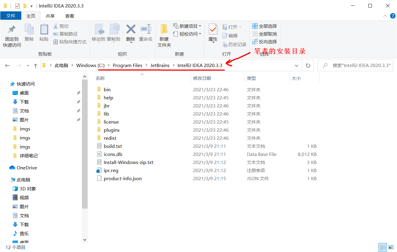This screenshot has height=252, width=397.
Task: Expand breadcrumb chevron after Program Files
Action: pyautogui.click(x=146, y=65)
